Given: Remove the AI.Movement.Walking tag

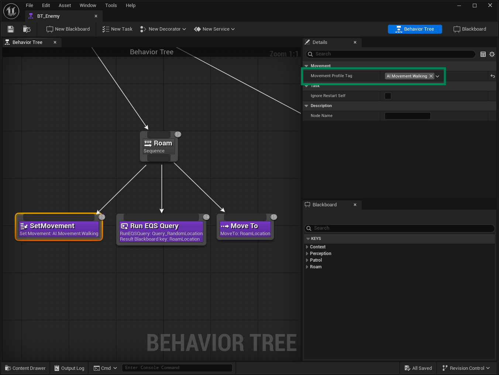Looking at the screenshot, I should (431, 76).
